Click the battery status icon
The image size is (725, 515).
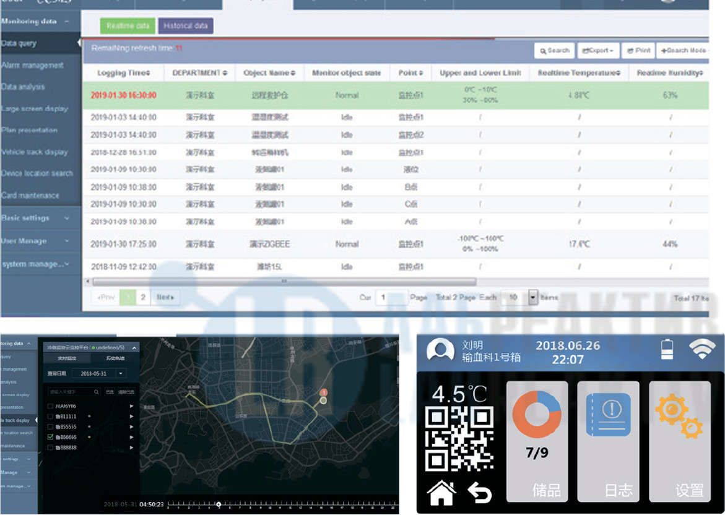[x=667, y=349]
